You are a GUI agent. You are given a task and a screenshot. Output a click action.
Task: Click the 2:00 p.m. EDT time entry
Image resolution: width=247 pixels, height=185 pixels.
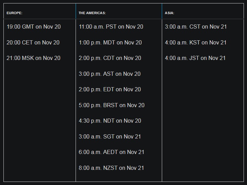click(110, 90)
